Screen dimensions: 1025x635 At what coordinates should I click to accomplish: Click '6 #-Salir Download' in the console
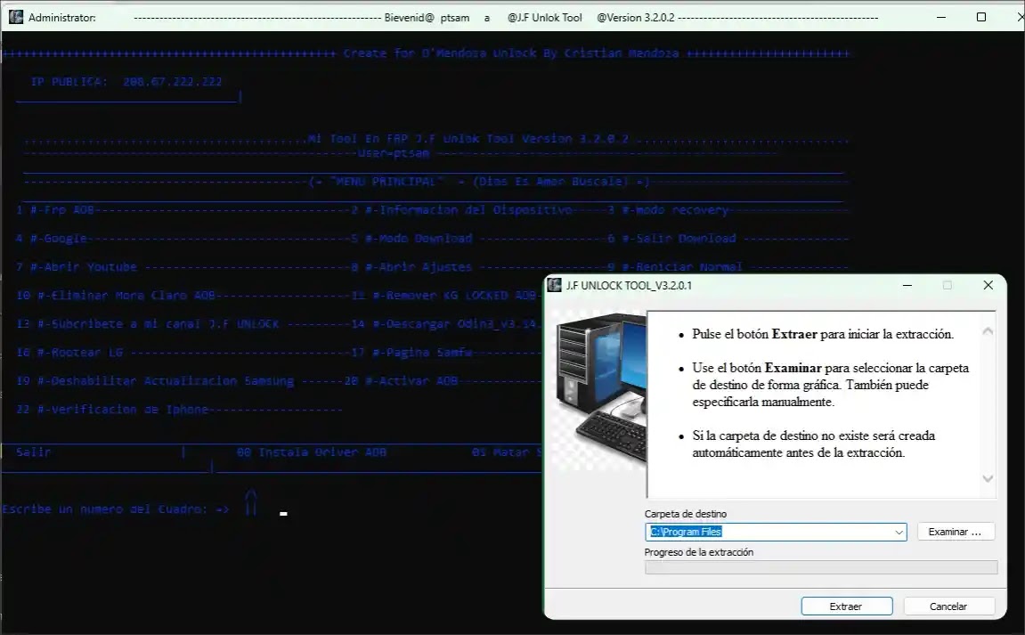671,239
